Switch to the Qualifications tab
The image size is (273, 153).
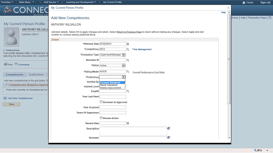[36, 75]
